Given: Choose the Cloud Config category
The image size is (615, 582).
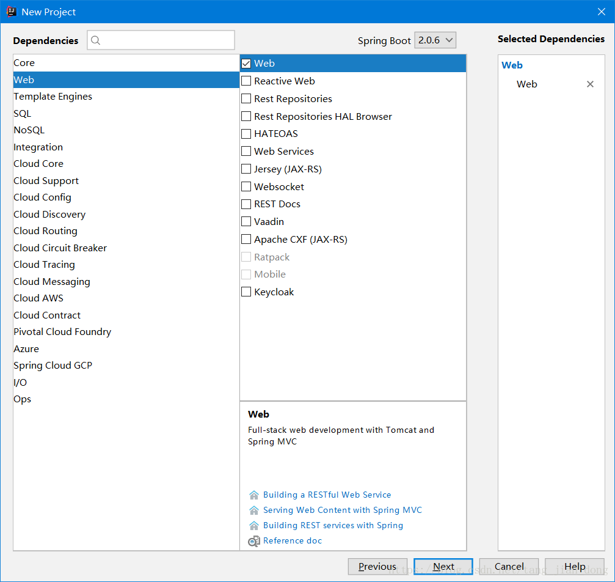Looking at the screenshot, I should pos(126,197).
